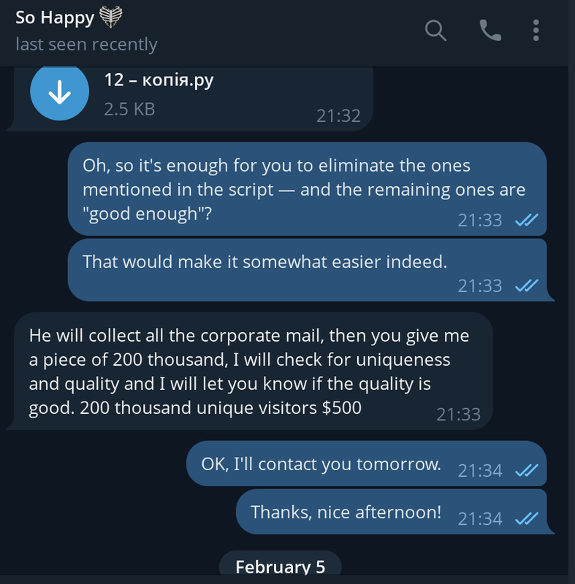Image resolution: width=575 pixels, height=584 pixels.
Task: Click read checkmarks on "somewhat easier indeed" message
Action: (527, 286)
